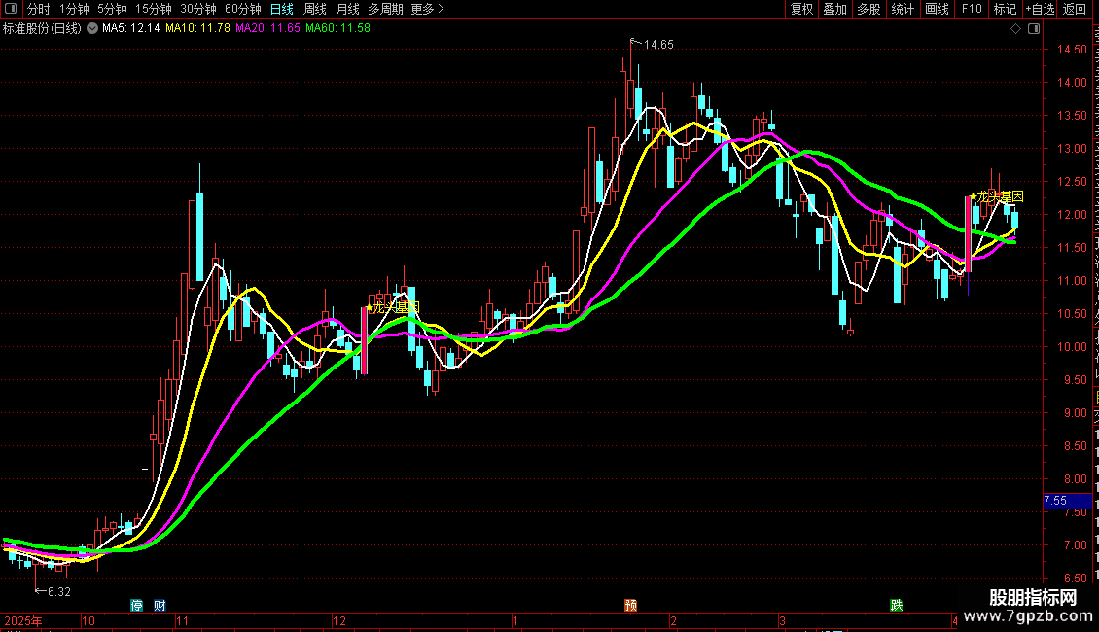Open the 多股 multi-stock button
This screenshot has width=1099, height=632.
(869, 9)
